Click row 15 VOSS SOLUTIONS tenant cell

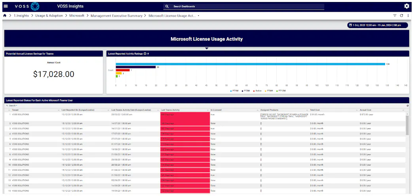pyautogui.click(x=20, y=190)
